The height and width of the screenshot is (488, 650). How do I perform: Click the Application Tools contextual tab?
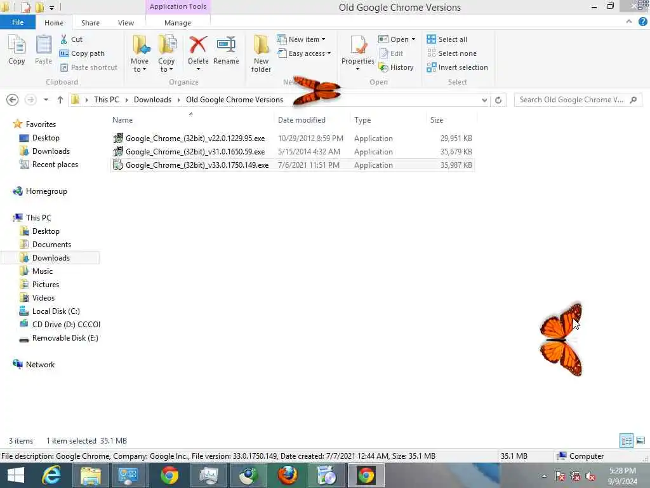[x=178, y=6]
